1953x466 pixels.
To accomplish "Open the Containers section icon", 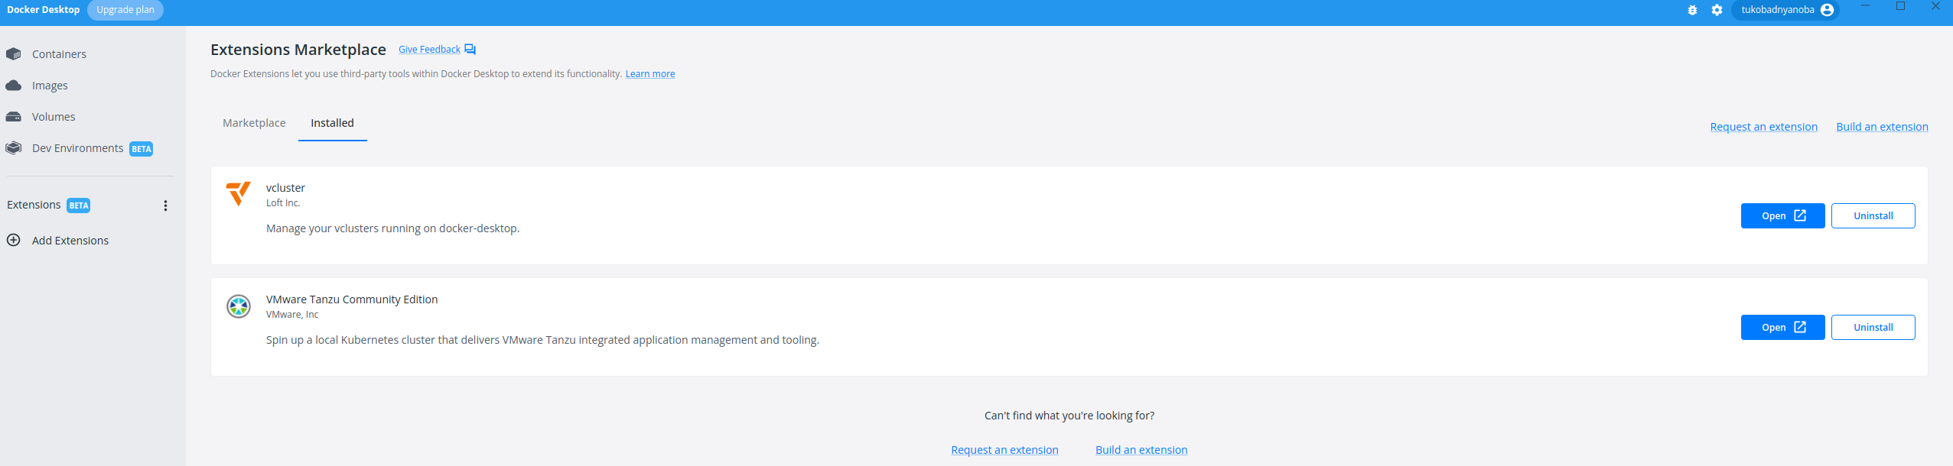I will [14, 54].
